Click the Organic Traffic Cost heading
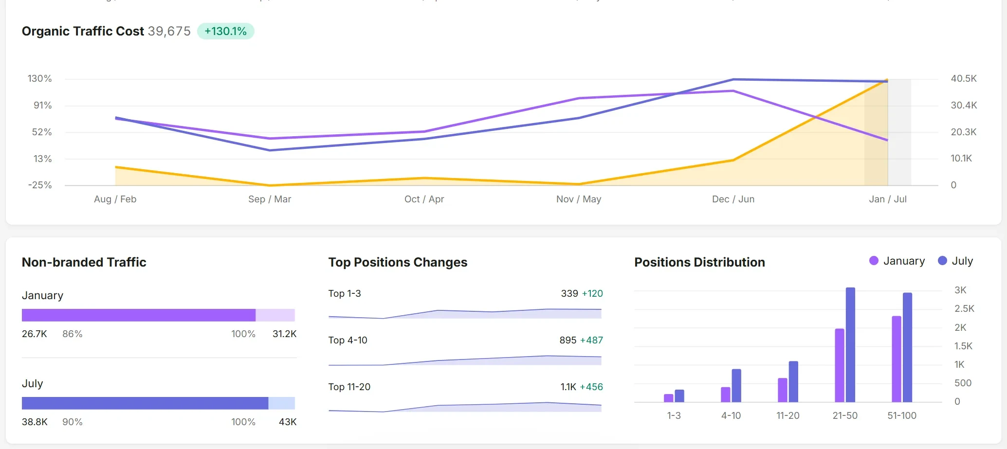This screenshot has width=1007, height=449. click(x=83, y=31)
